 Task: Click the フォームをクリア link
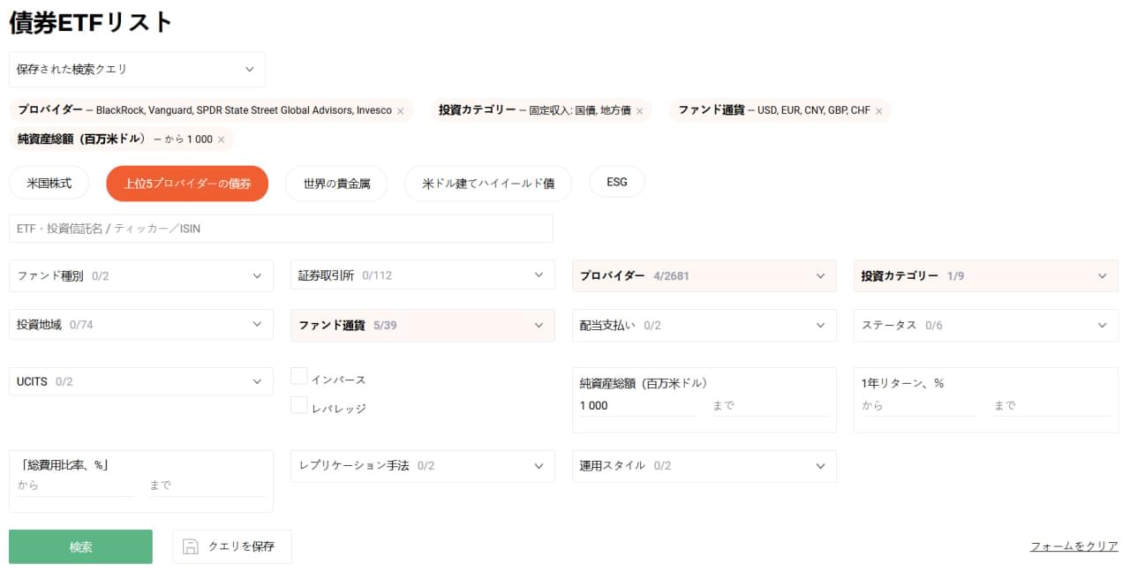point(1073,546)
